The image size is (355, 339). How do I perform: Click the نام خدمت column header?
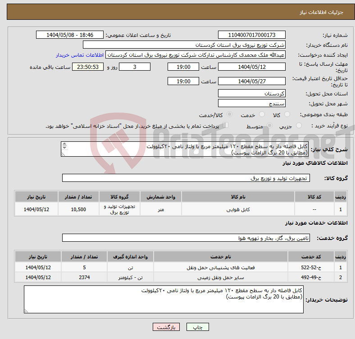pyautogui.click(x=220, y=257)
